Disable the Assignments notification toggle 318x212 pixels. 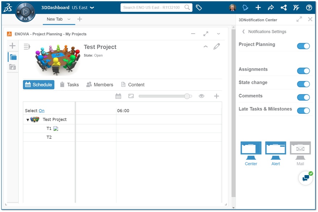tap(303, 71)
